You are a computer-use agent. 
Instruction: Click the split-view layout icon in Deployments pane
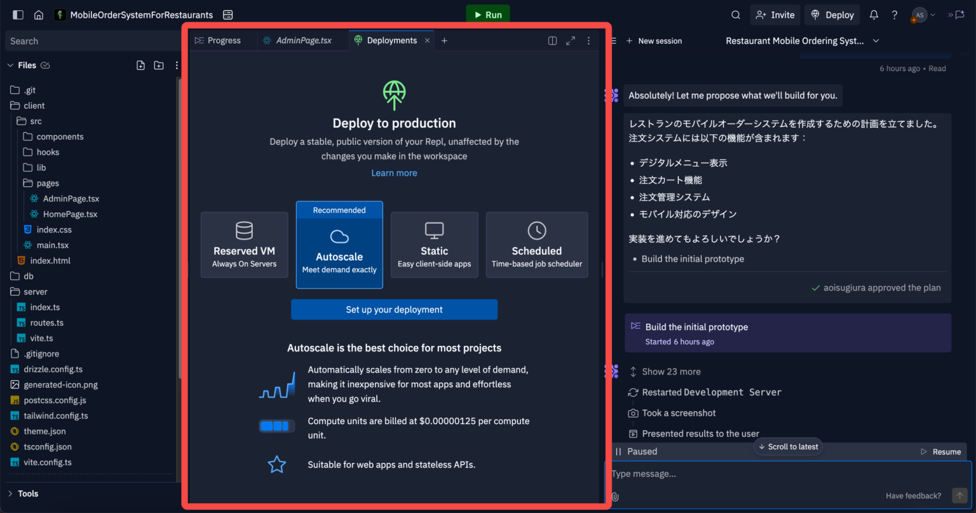552,40
